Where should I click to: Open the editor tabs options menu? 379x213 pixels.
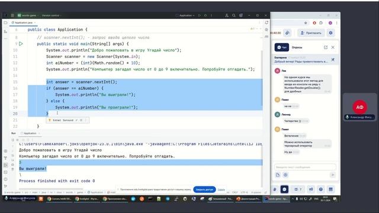coord(259,22)
